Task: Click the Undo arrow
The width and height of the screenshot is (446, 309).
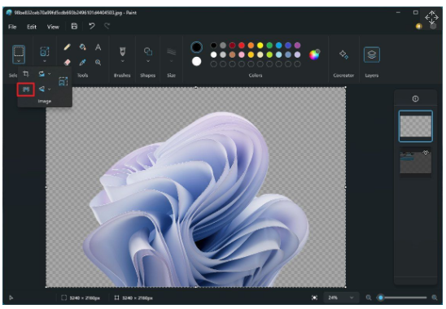Action: (x=92, y=26)
